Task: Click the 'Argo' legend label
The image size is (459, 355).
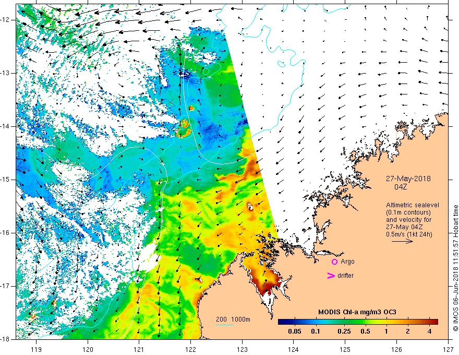Action: (x=347, y=262)
